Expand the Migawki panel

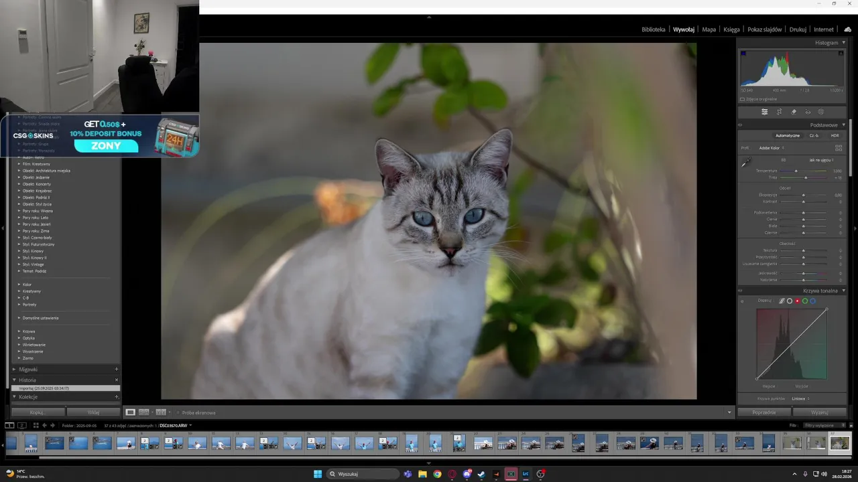(x=15, y=370)
